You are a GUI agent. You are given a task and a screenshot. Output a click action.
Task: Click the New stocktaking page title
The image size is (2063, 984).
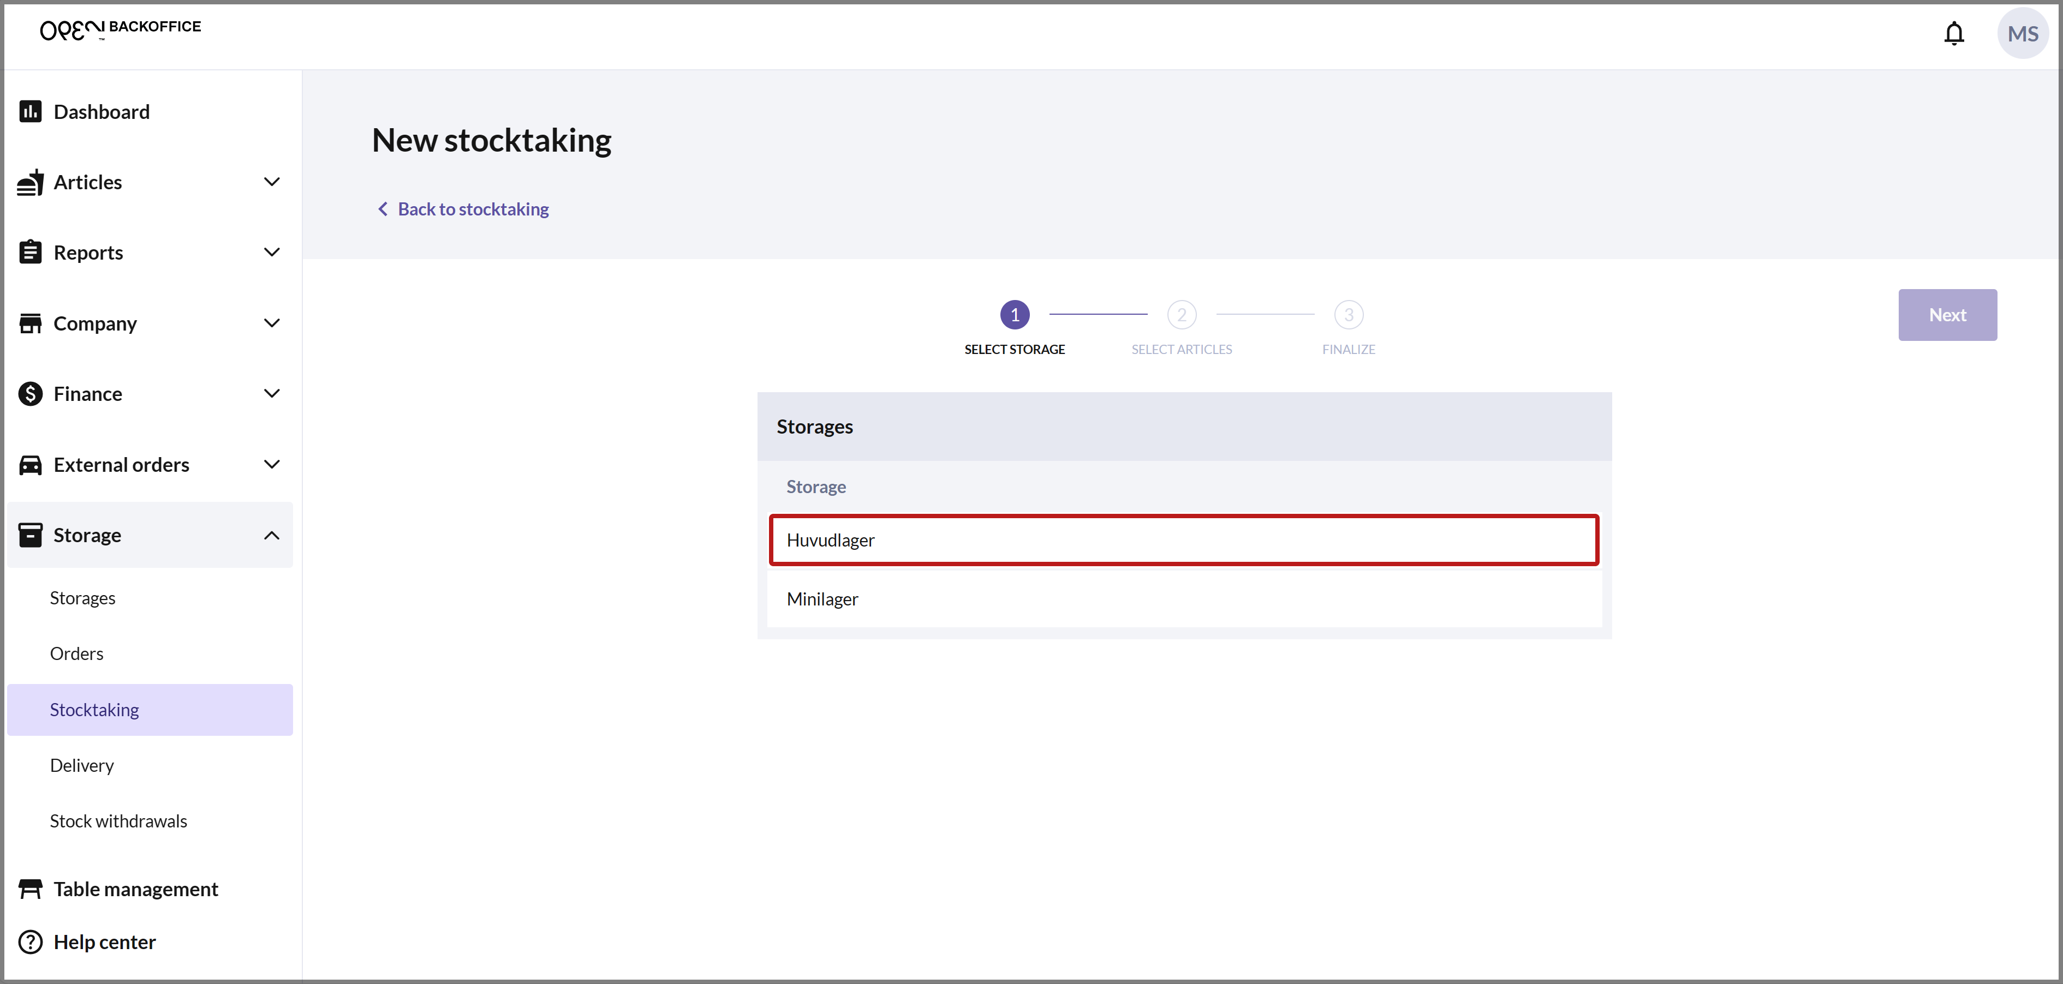tap(492, 140)
